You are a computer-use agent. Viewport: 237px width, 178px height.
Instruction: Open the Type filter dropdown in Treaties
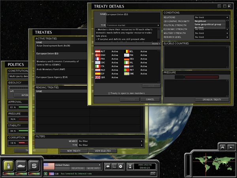tap(111, 145)
